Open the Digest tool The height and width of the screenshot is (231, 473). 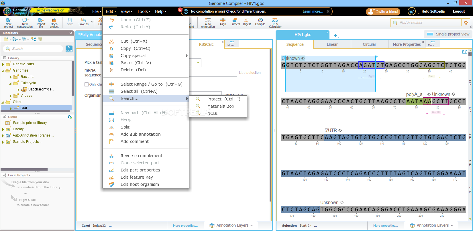coord(247,22)
